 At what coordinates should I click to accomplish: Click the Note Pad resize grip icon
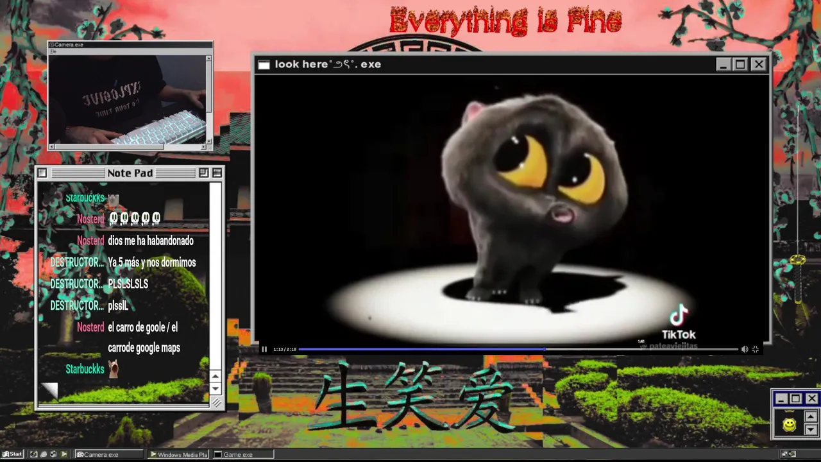click(216, 402)
